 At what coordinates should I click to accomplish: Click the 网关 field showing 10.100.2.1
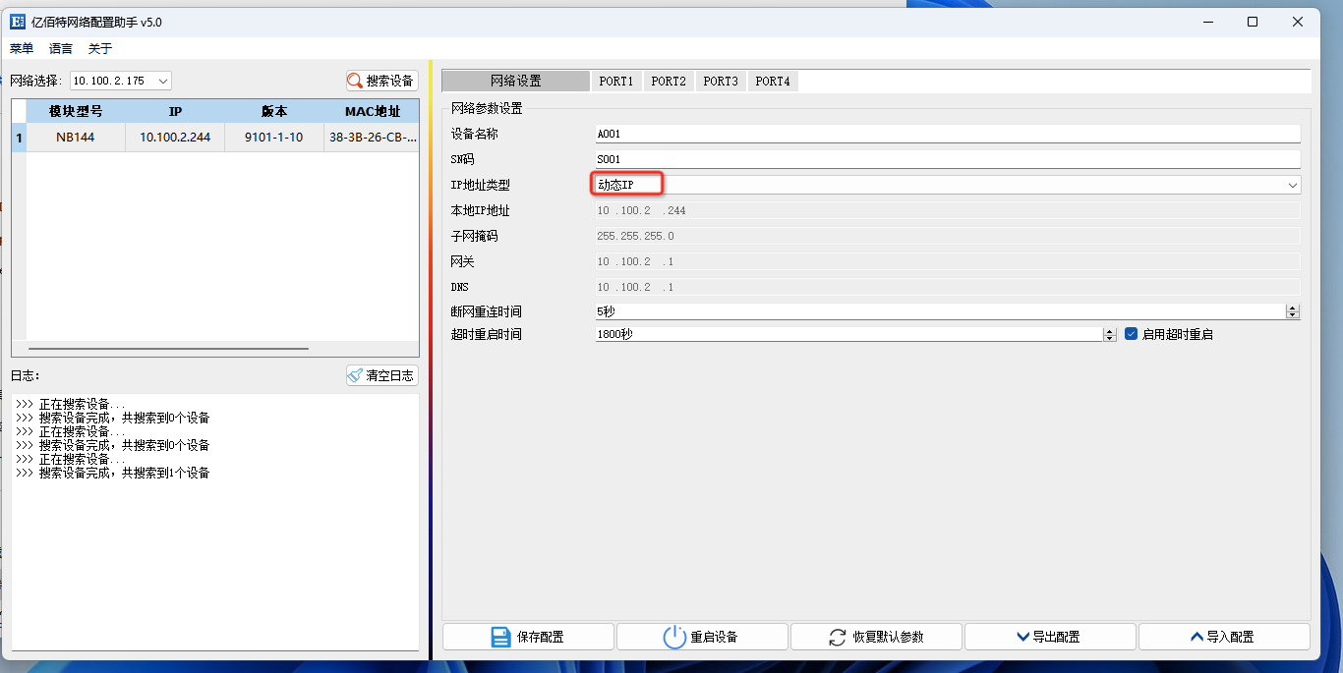[948, 261]
